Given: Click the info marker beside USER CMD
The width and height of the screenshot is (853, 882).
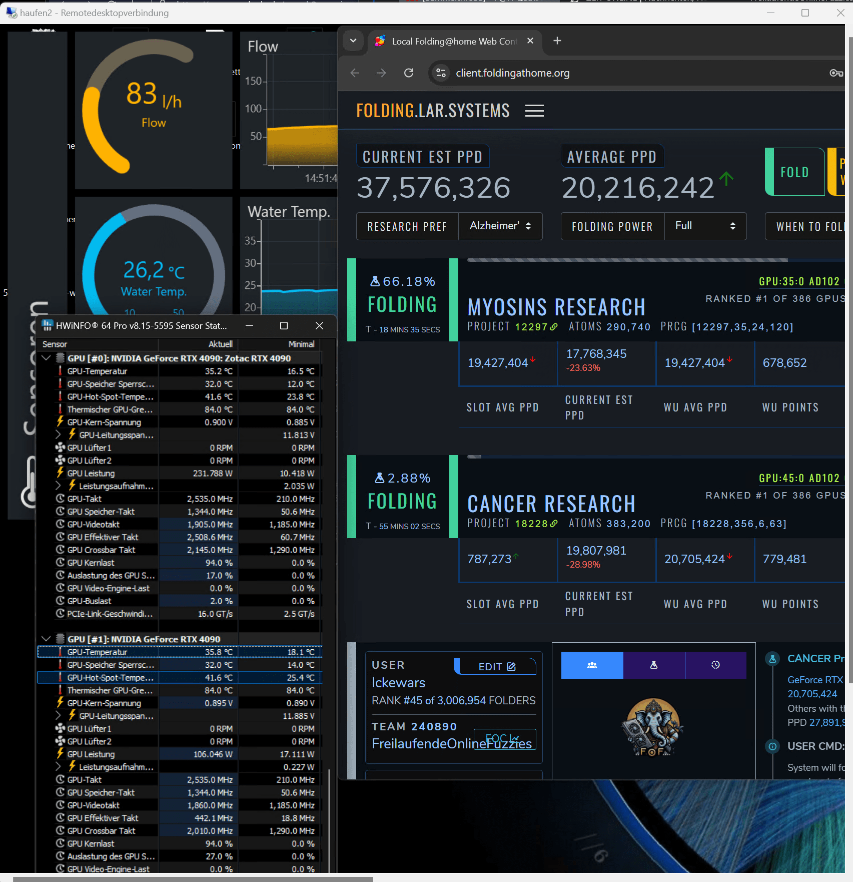Looking at the screenshot, I should click(772, 746).
